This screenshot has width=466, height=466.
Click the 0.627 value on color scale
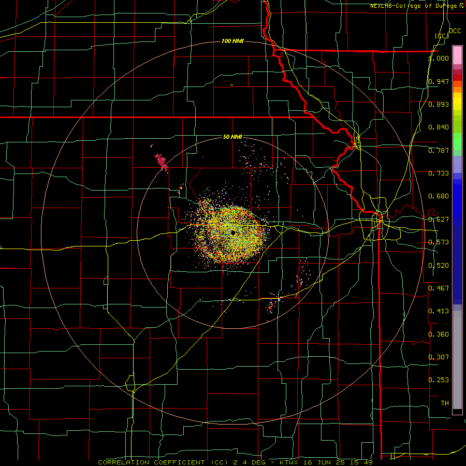pyautogui.click(x=439, y=220)
